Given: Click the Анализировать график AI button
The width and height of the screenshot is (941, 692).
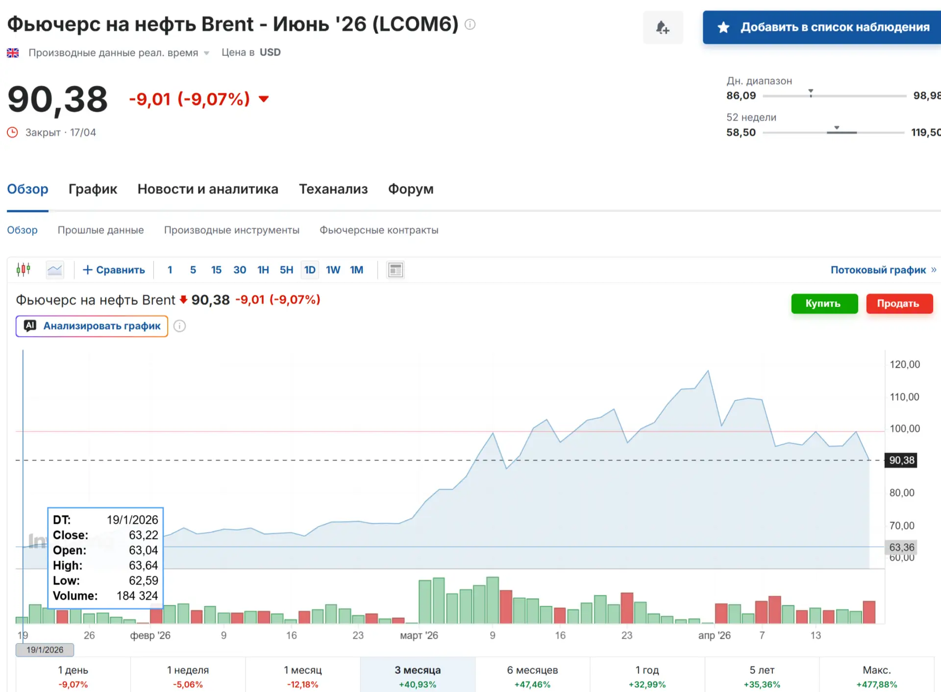Looking at the screenshot, I should 92,326.
